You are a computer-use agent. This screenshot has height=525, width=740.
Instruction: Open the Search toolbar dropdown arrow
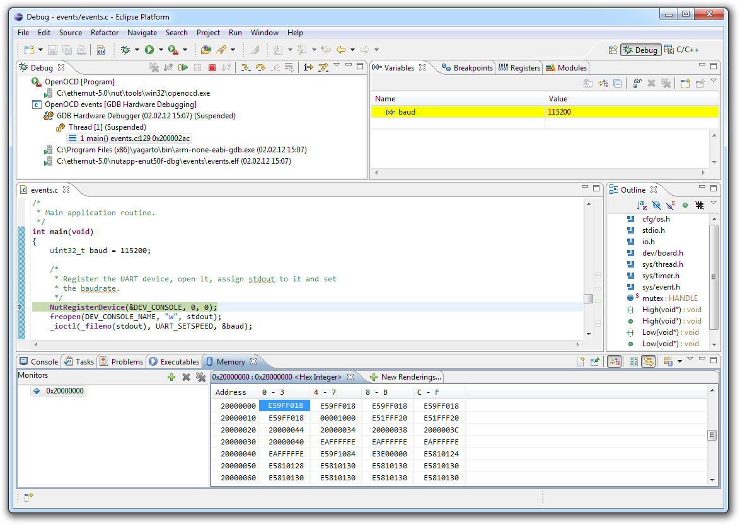(x=233, y=50)
